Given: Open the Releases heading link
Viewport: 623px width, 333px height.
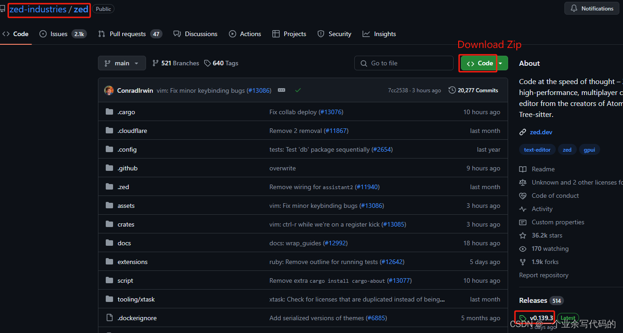Looking at the screenshot, I should coord(533,300).
